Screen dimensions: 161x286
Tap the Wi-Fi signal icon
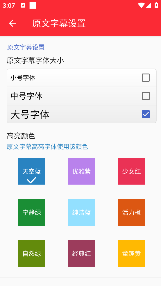141,5
